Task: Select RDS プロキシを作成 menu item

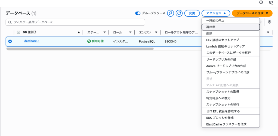Action: coord(231,118)
